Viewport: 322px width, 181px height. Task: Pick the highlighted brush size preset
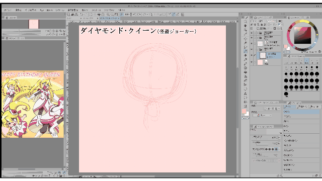click(x=306, y=61)
